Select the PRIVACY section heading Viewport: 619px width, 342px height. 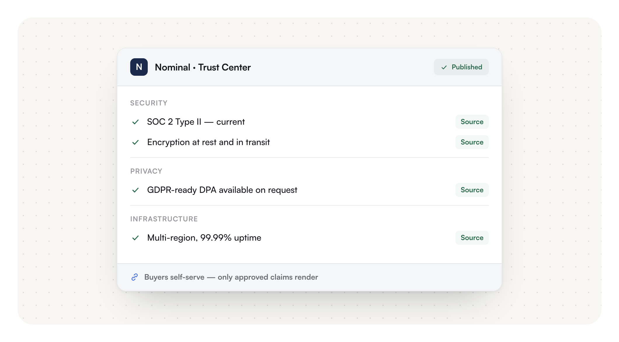(x=146, y=171)
